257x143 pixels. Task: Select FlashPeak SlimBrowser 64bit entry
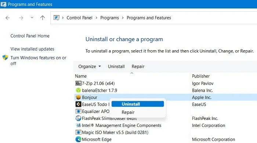click(109, 118)
